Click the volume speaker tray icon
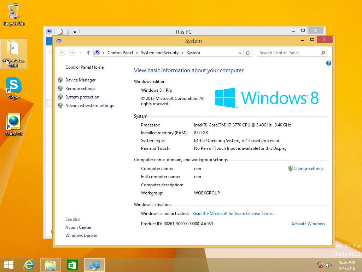362x272 pixels. 328,265
